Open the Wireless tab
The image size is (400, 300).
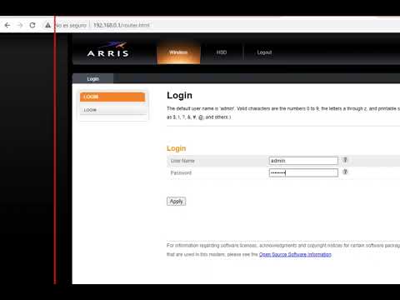click(x=178, y=52)
